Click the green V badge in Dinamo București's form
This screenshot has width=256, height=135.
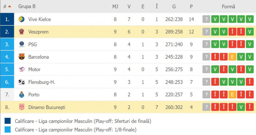241,107
